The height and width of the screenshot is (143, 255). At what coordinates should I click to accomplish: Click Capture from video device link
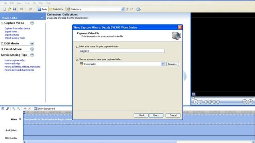click(x=17, y=28)
